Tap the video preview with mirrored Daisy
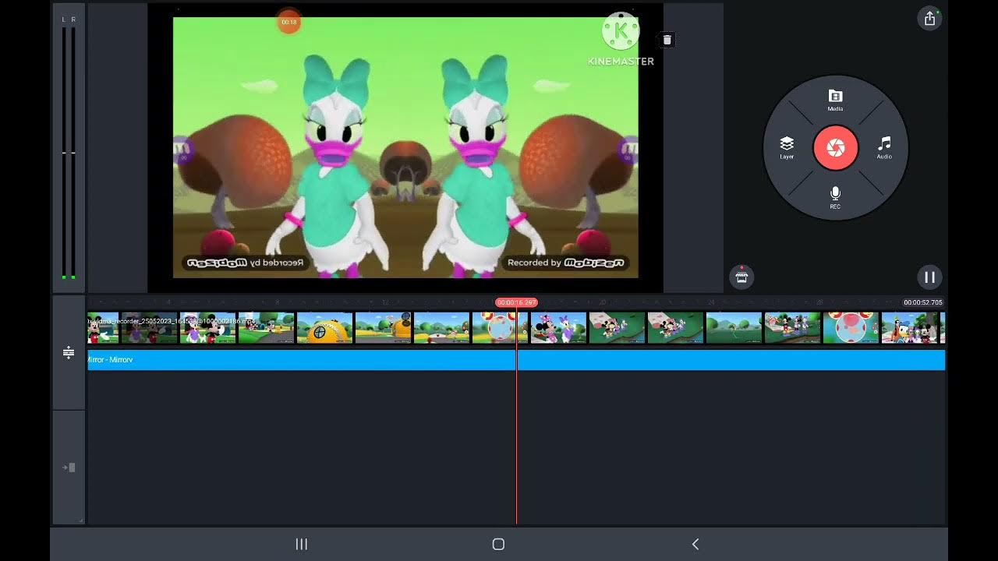This screenshot has width=998, height=561. (x=405, y=147)
